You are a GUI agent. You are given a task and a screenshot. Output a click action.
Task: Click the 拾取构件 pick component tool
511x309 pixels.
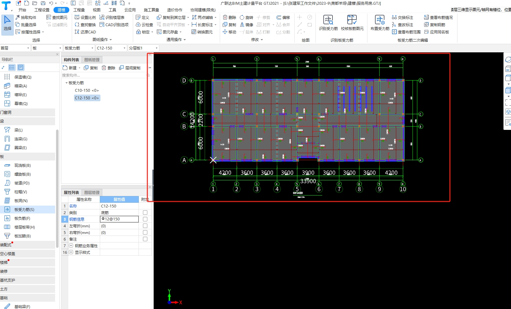[26, 17]
